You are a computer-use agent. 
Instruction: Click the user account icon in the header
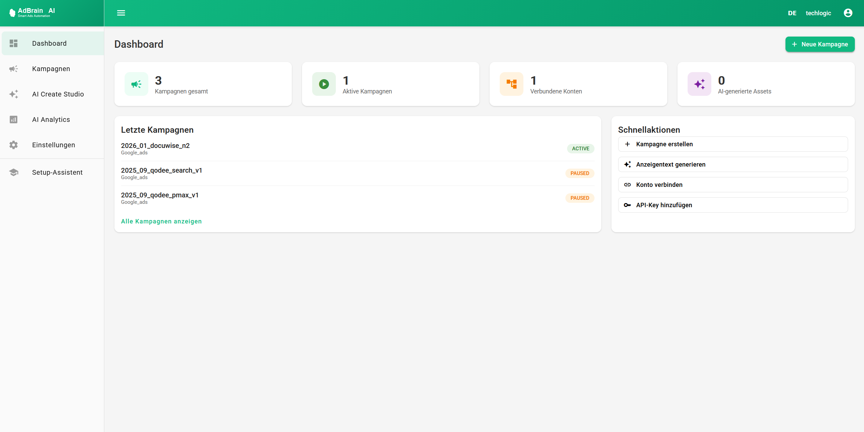848,13
